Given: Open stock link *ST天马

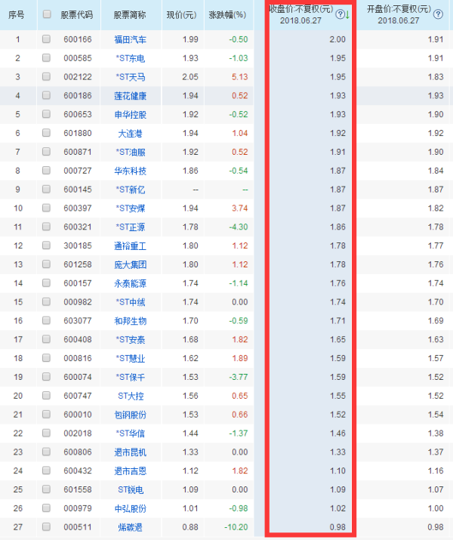Looking at the screenshot, I should point(130,77).
